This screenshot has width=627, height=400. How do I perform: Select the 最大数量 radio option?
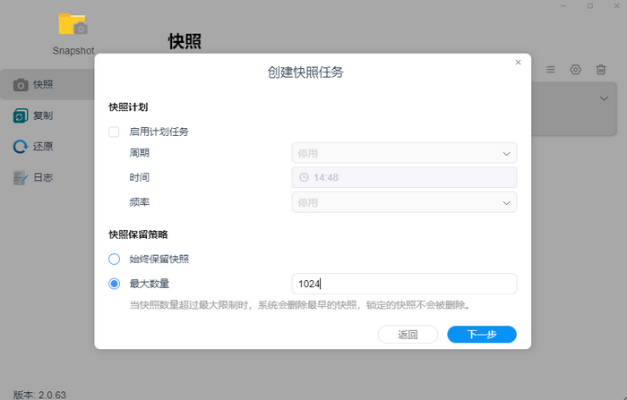tap(114, 284)
